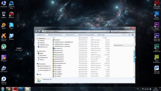
Task: Select the STDU Viewer desktop shortcut
Action: [x=4, y=69]
